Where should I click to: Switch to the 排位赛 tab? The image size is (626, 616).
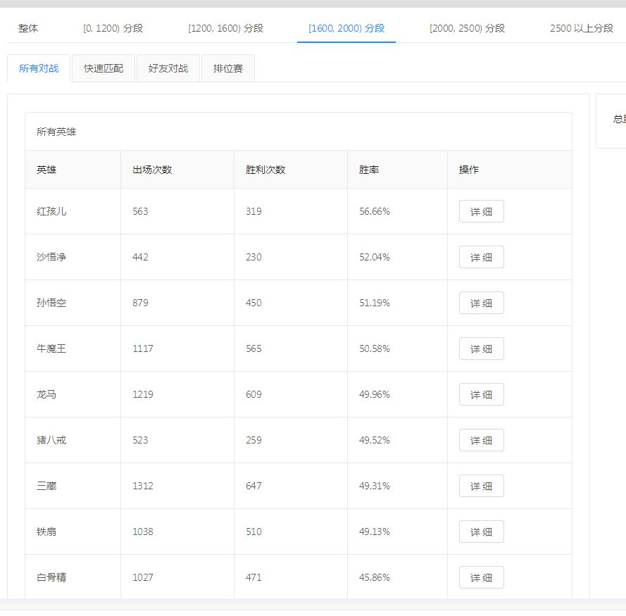tap(228, 69)
